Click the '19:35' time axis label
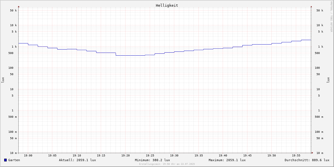The height and width of the screenshot is (167, 334). point(199,156)
